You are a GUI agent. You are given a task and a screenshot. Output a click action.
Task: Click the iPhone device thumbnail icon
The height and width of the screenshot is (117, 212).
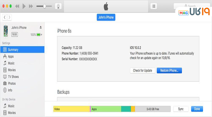click(6, 31)
